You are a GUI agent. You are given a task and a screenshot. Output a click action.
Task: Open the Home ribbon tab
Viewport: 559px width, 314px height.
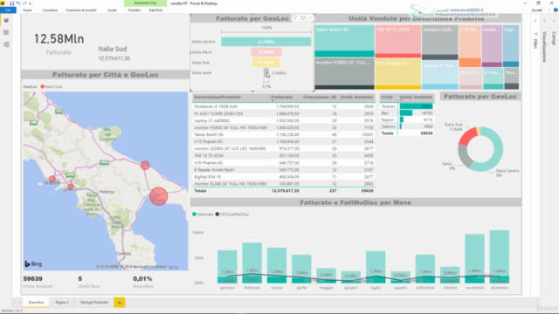tap(27, 10)
